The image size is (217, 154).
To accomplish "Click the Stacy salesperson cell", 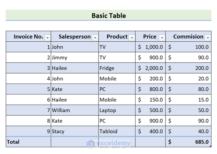I will 75,131.
